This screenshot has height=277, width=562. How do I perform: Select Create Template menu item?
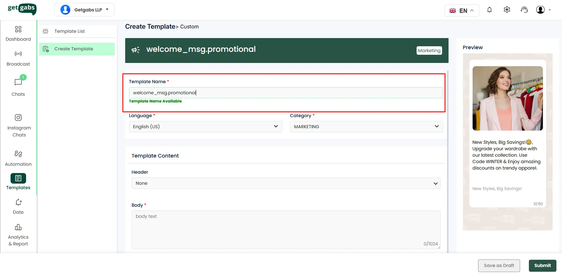pyautogui.click(x=74, y=49)
